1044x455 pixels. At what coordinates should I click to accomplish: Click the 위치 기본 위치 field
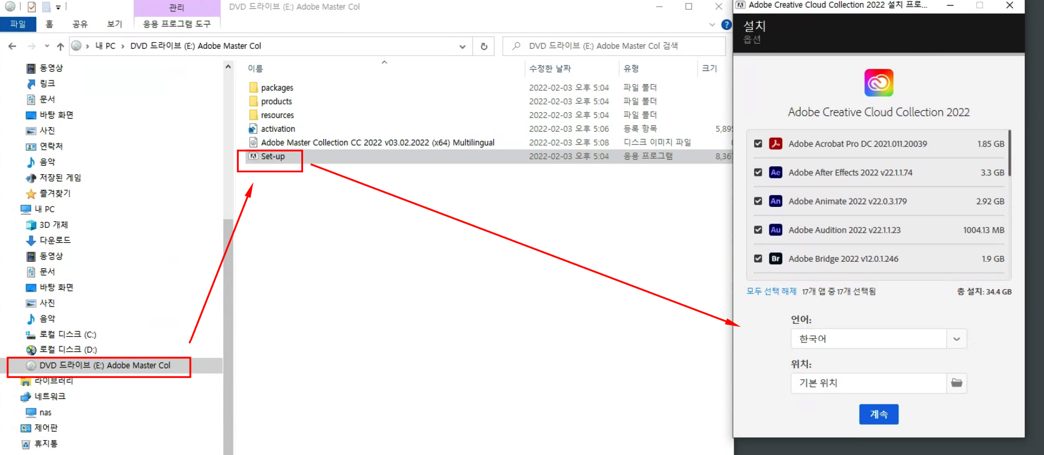[869, 383]
